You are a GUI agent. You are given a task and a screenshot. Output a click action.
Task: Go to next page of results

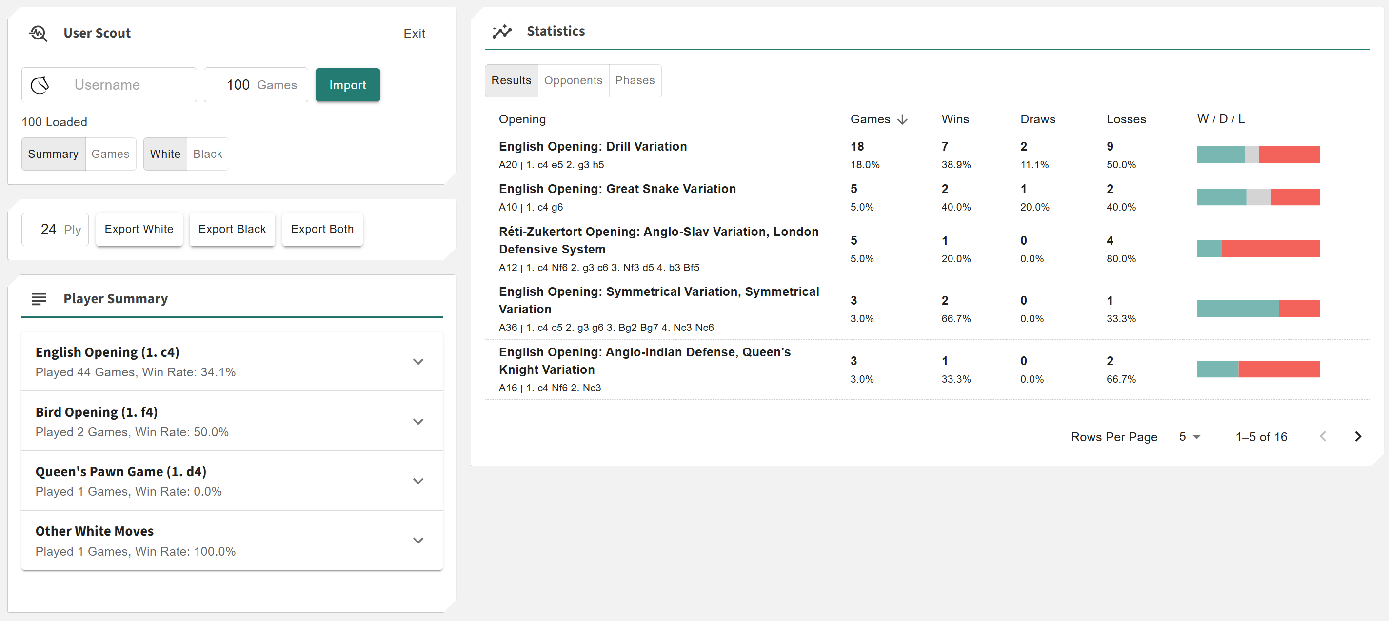tap(1358, 437)
